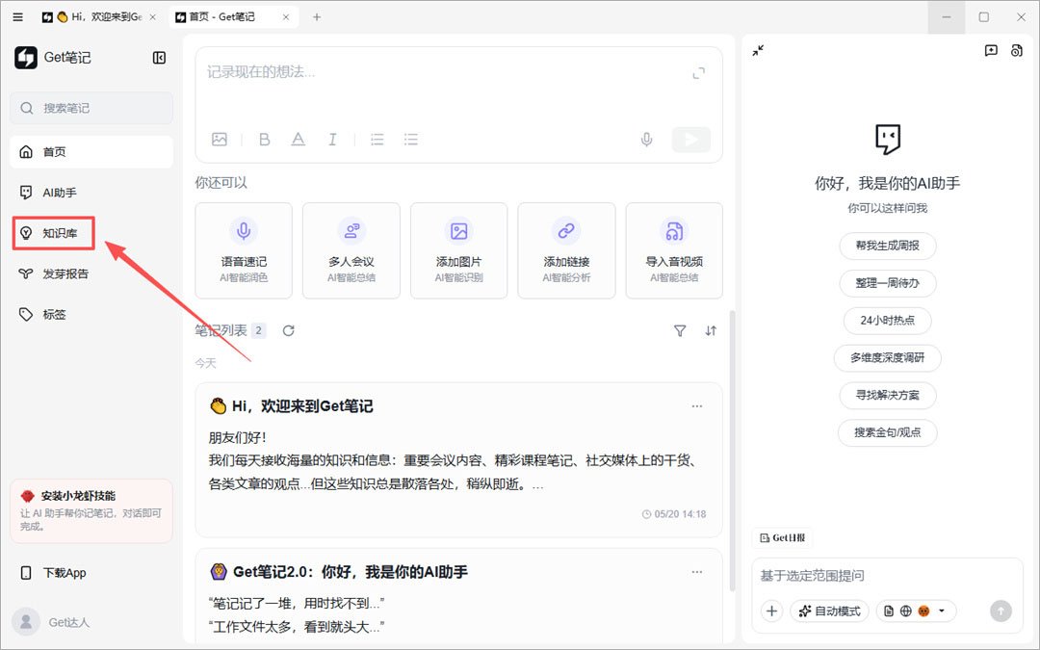Open 知识库 from sidebar
The image size is (1040, 650).
(91, 233)
